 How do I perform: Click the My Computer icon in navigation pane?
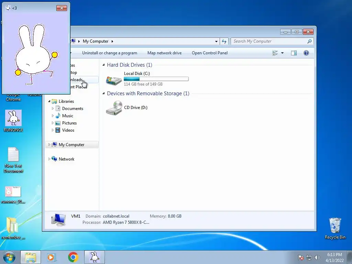pos(54,145)
